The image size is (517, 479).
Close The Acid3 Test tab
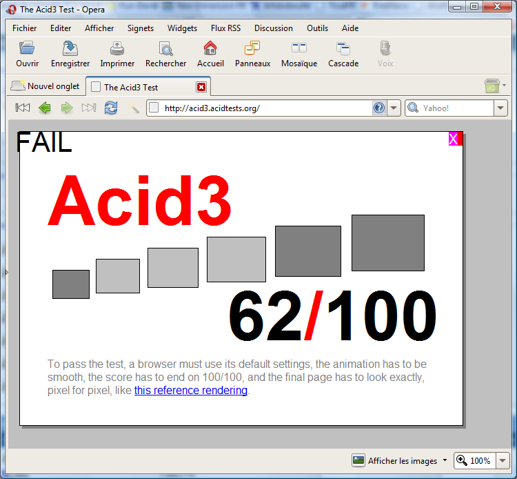click(x=201, y=87)
